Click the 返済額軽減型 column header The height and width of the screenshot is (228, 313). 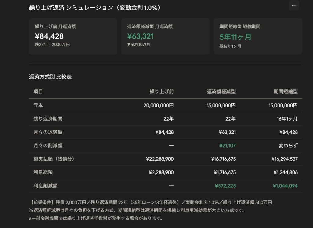[221, 92]
